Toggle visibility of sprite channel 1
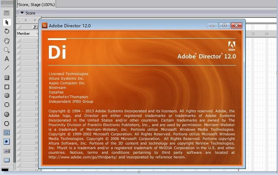278x175 pixels. [19, 40]
